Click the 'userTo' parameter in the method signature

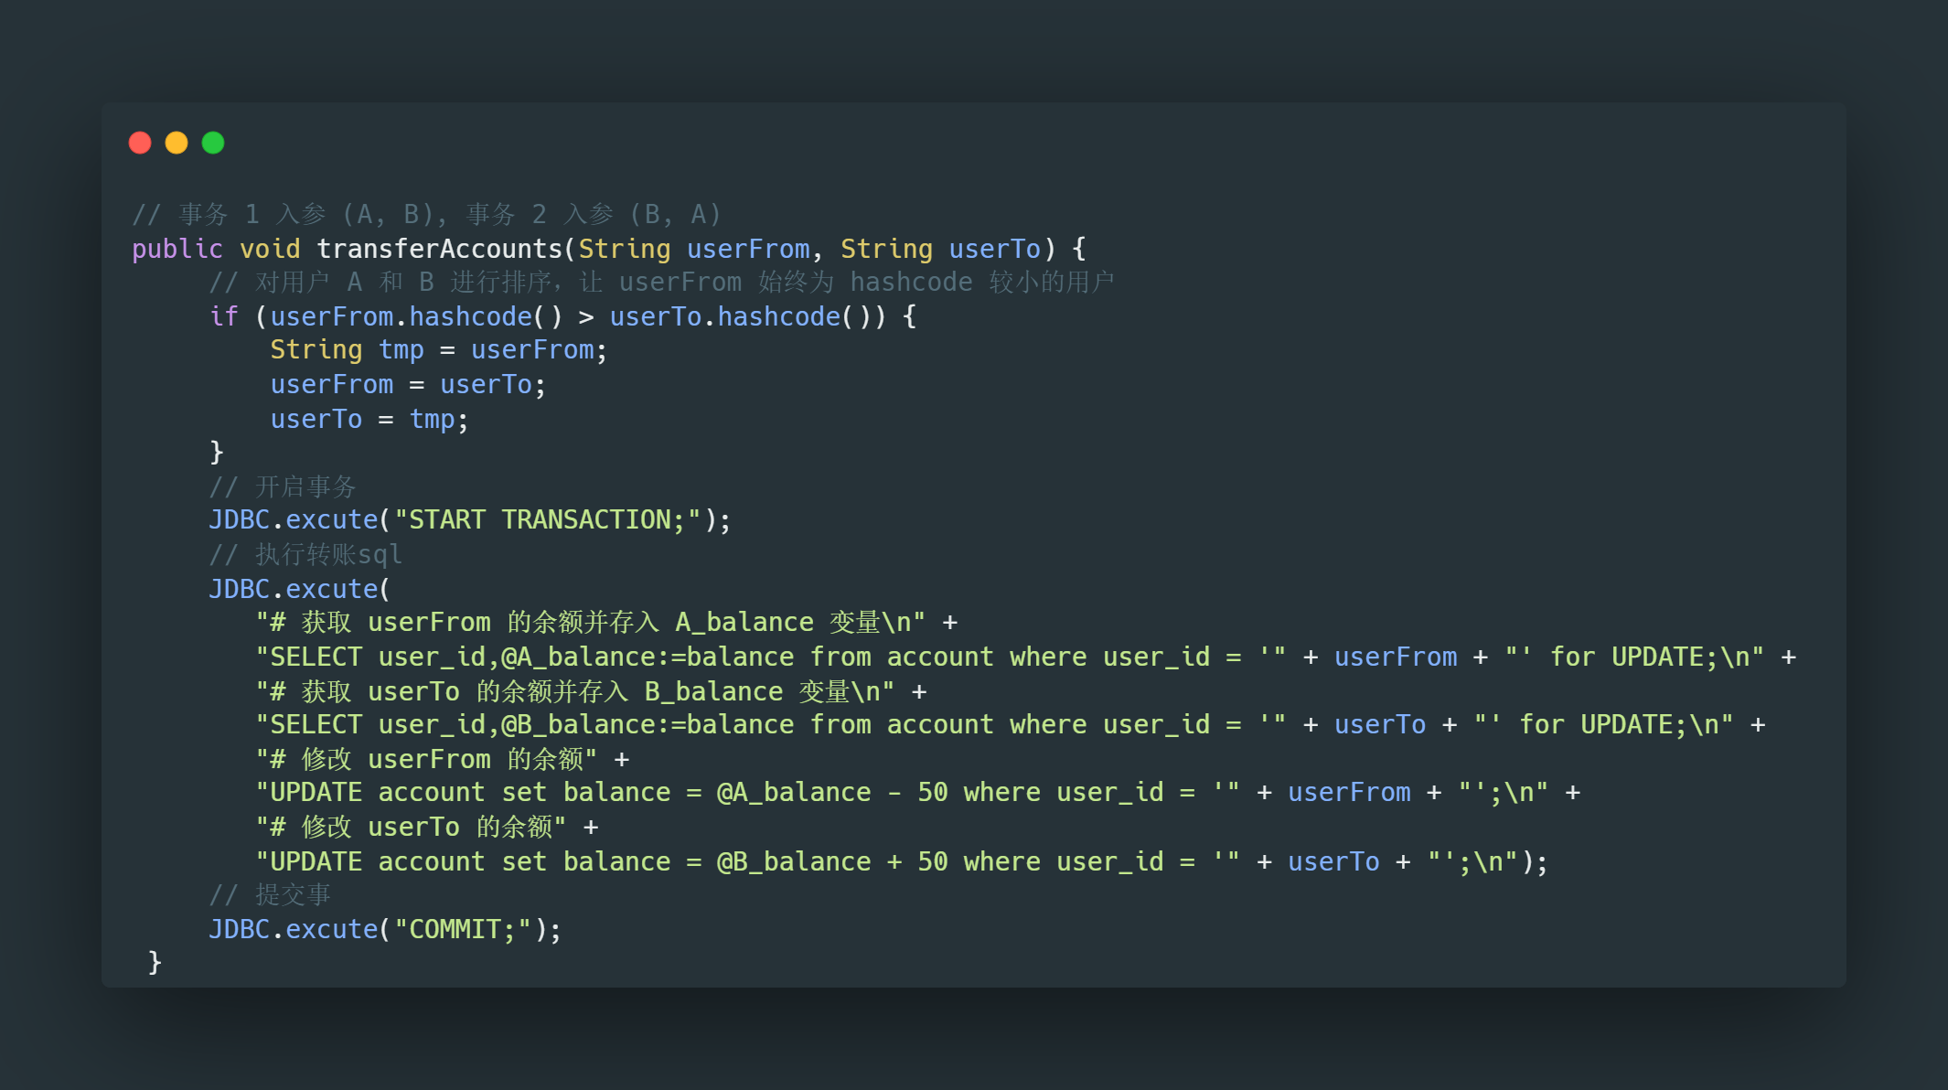click(x=995, y=249)
